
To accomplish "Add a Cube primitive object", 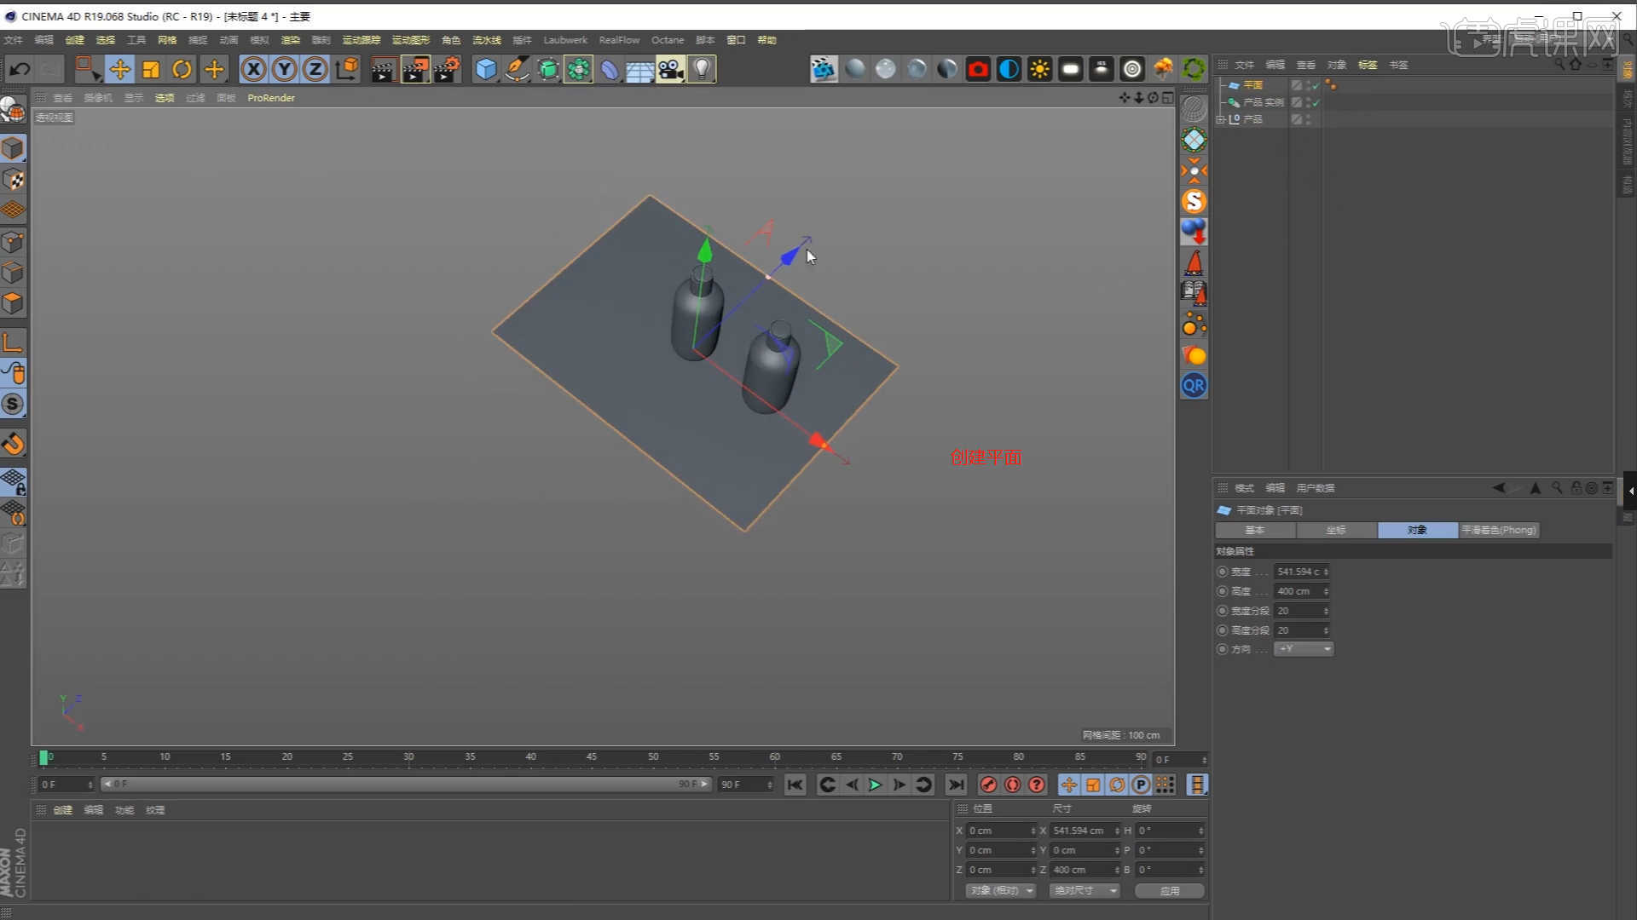I will click(485, 69).
